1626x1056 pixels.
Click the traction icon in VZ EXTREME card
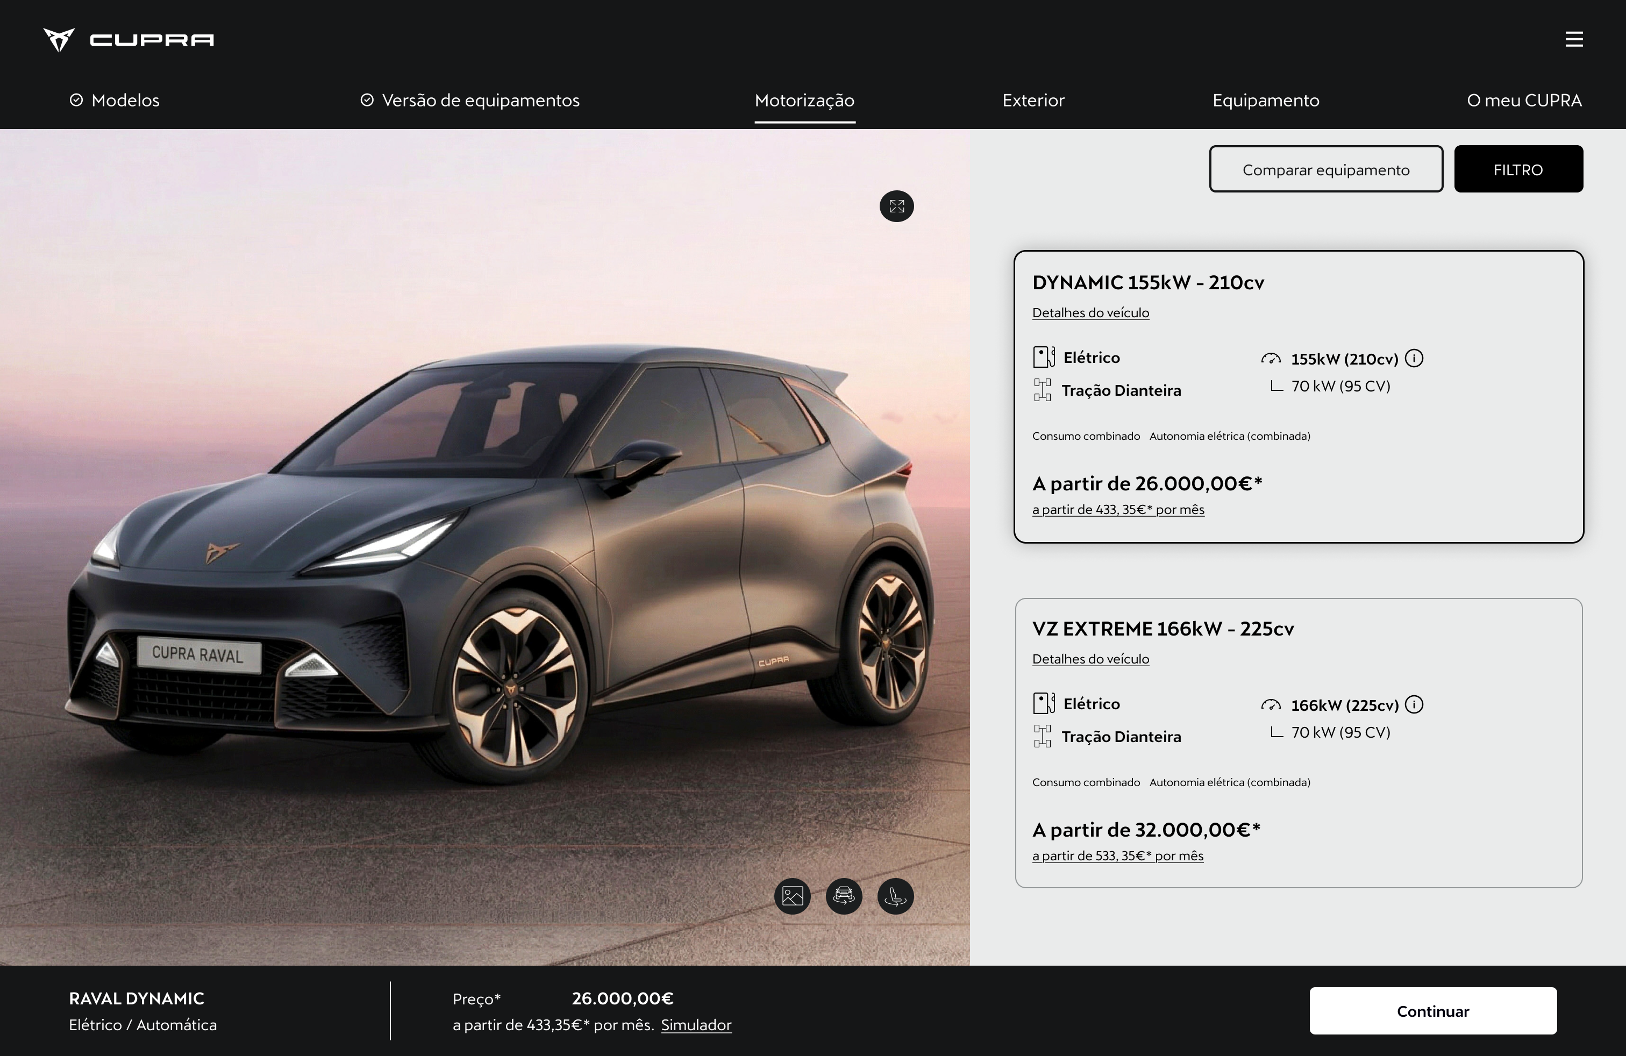pos(1043,736)
